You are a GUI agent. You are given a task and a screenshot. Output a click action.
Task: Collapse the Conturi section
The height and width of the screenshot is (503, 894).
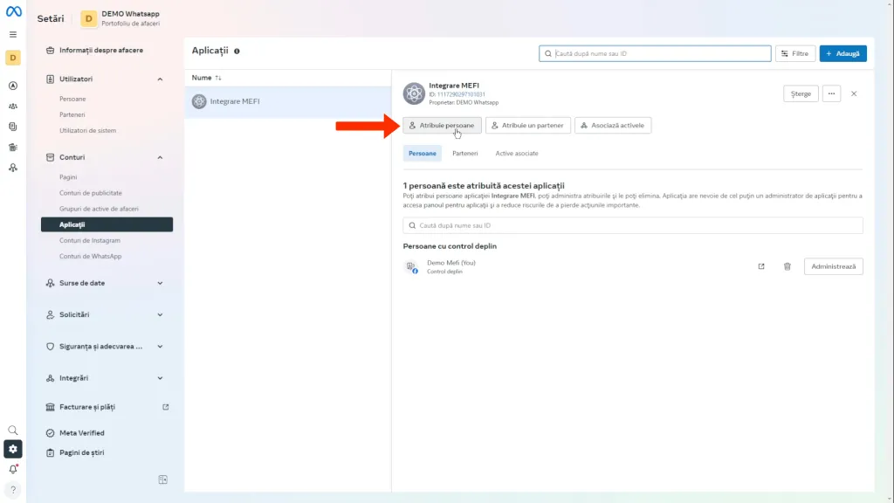161,157
